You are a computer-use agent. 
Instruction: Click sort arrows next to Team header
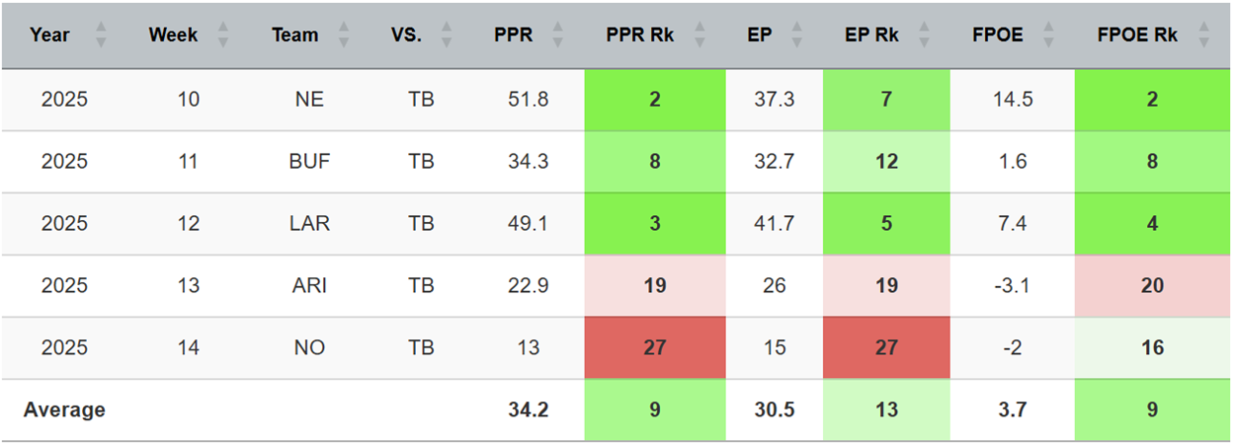(343, 36)
